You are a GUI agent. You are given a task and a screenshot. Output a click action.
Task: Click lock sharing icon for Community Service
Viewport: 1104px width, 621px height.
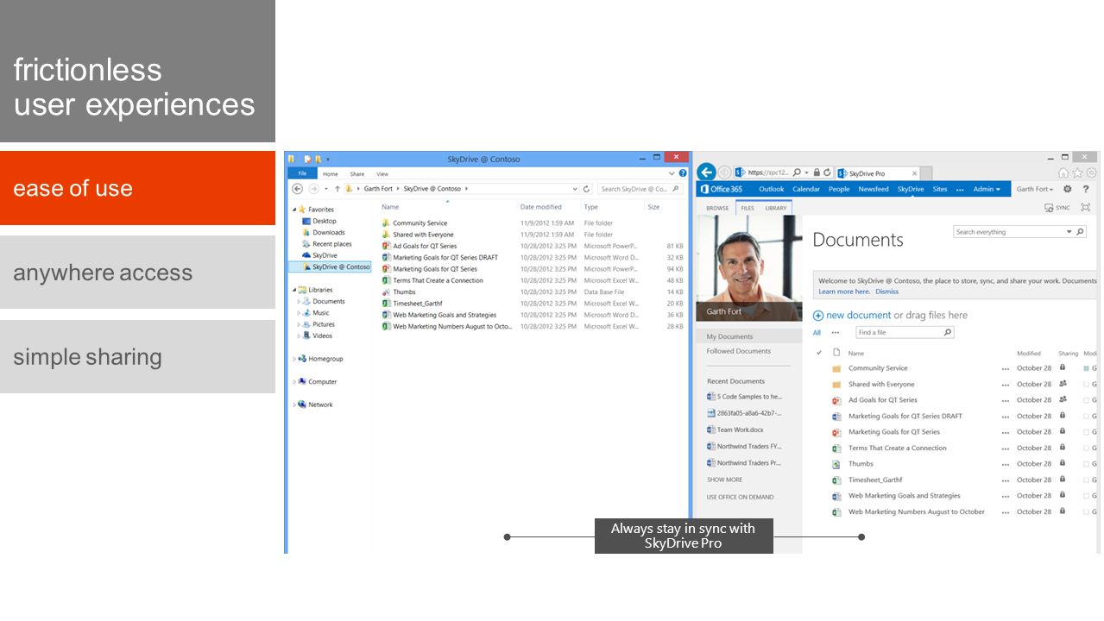pos(1063,367)
